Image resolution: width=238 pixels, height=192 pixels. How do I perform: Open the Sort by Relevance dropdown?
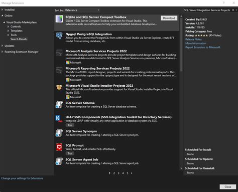coord(82,10)
